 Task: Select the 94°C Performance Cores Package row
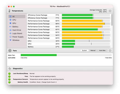69,35
